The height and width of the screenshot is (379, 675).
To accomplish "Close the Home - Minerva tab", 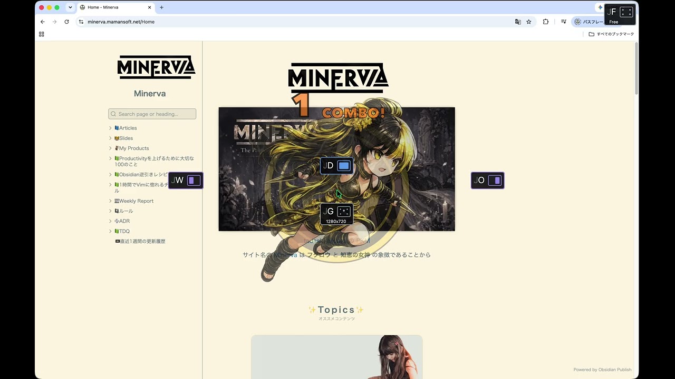I will 150,7.
